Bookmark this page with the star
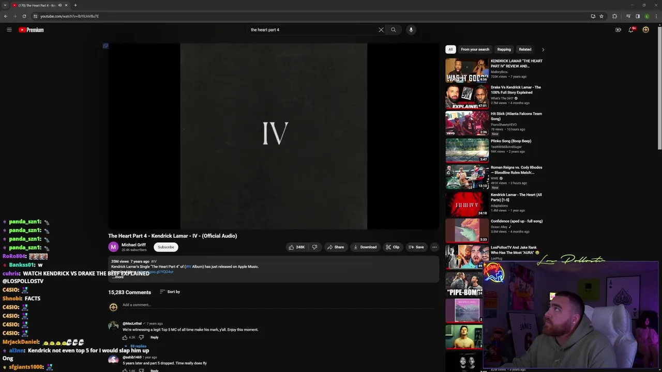Viewport: 662px width, 372px height. 601,16
